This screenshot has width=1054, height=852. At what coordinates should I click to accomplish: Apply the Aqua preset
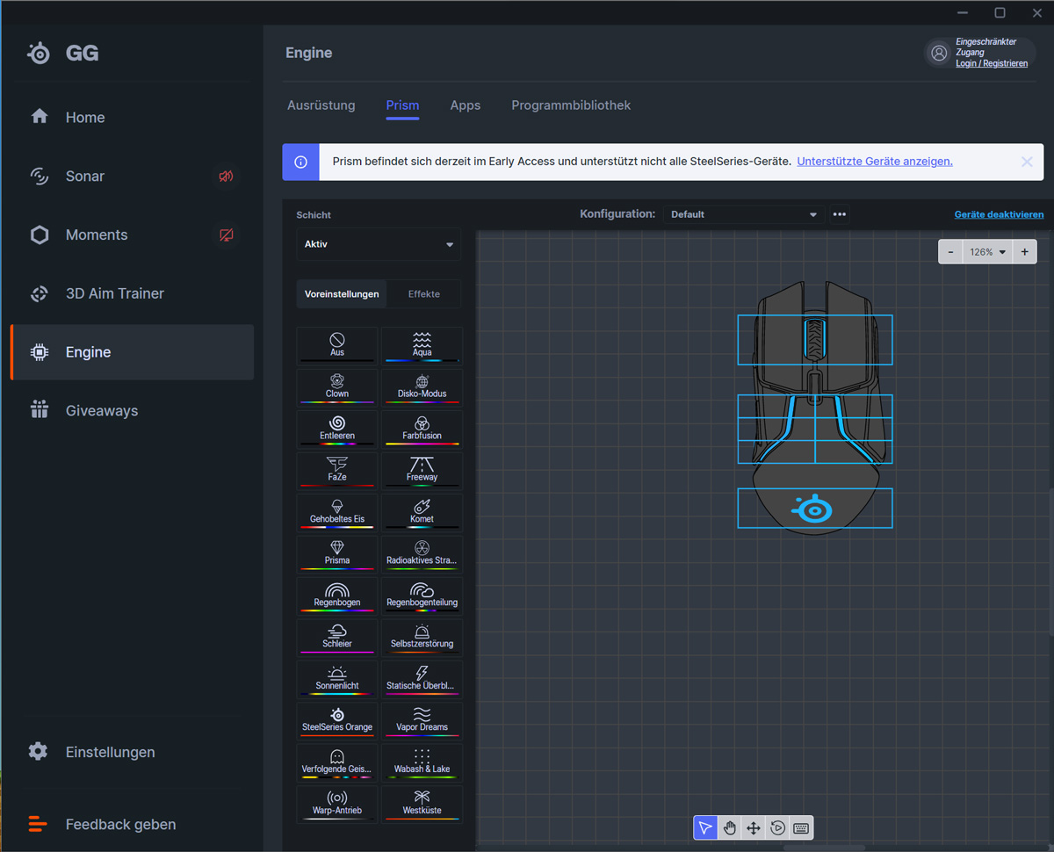(422, 345)
